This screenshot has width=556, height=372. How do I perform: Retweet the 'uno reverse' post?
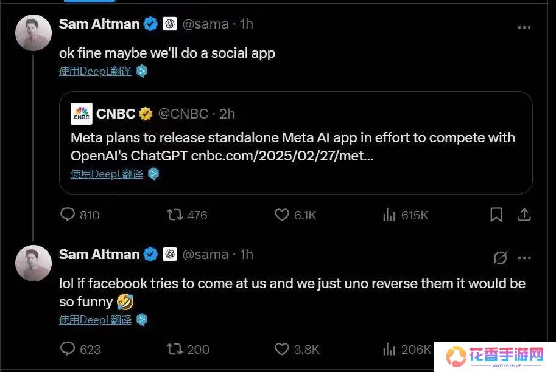[175, 349]
